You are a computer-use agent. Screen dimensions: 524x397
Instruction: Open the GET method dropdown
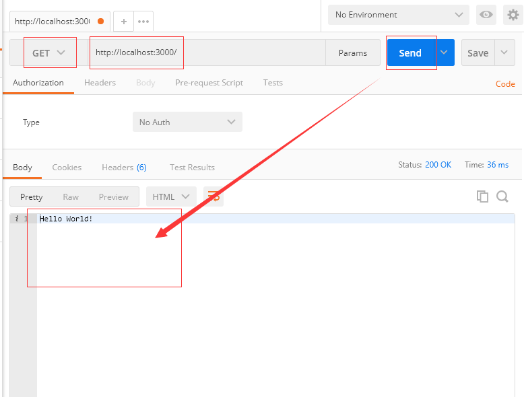[x=48, y=52]
